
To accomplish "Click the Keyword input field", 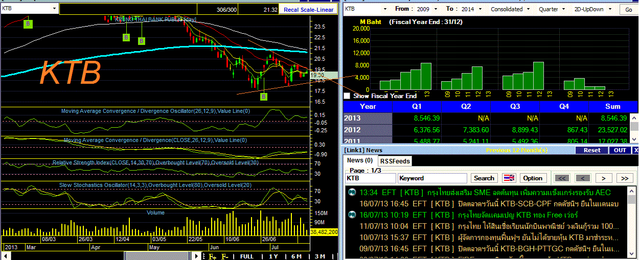I will [x=432, y=178].
